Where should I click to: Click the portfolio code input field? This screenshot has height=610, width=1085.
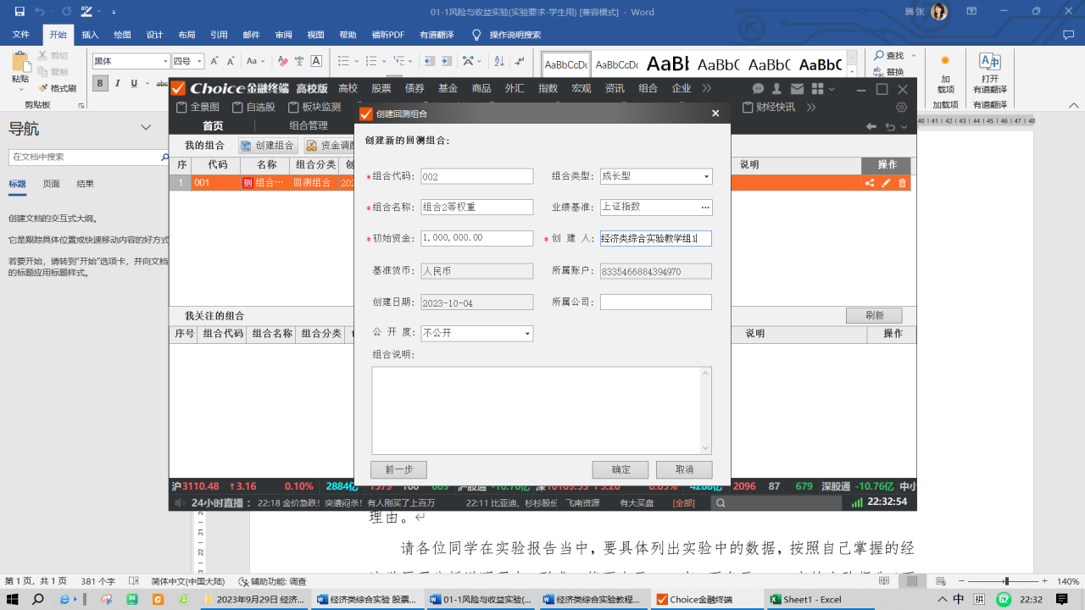pyautogui.click(x=477, y=176)
